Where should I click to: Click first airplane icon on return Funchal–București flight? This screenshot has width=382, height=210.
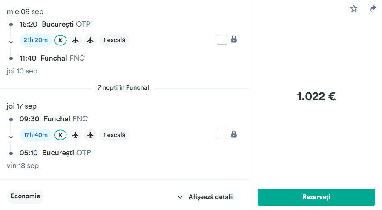pos(76,135)
